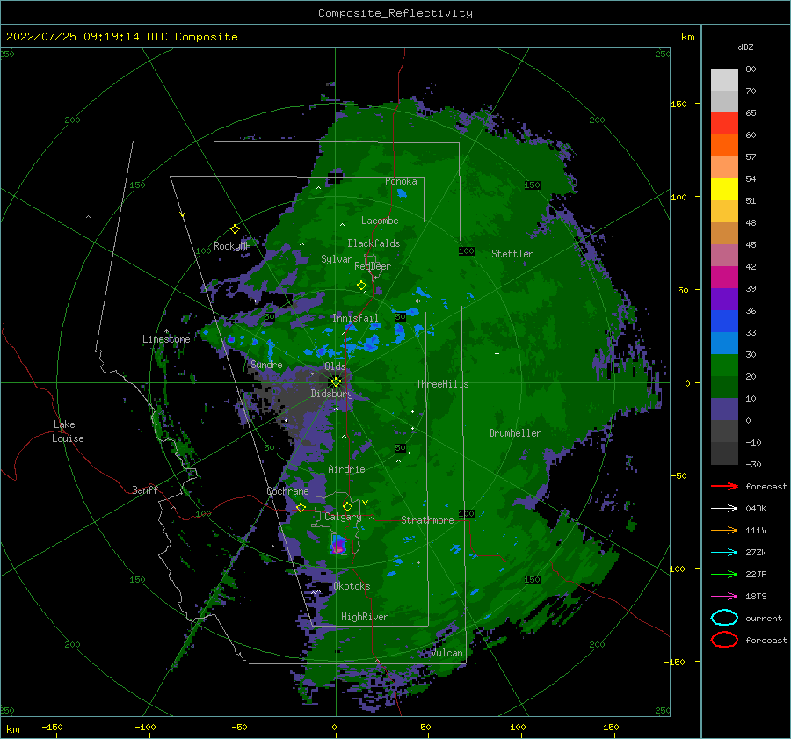This screenshot has width=791, height=739.
Task: Click the Drumheller city label
Action: click(515, 433)
